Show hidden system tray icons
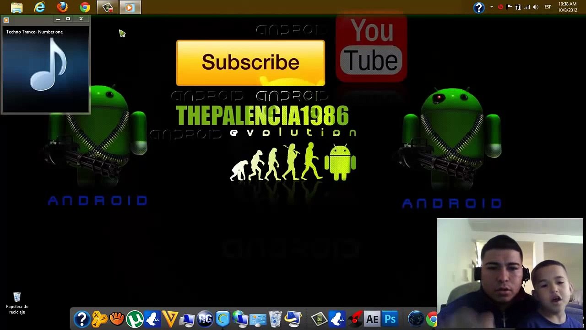Image resolution: width=586 pixels, height=330 pixels. [x=492, y=7]
